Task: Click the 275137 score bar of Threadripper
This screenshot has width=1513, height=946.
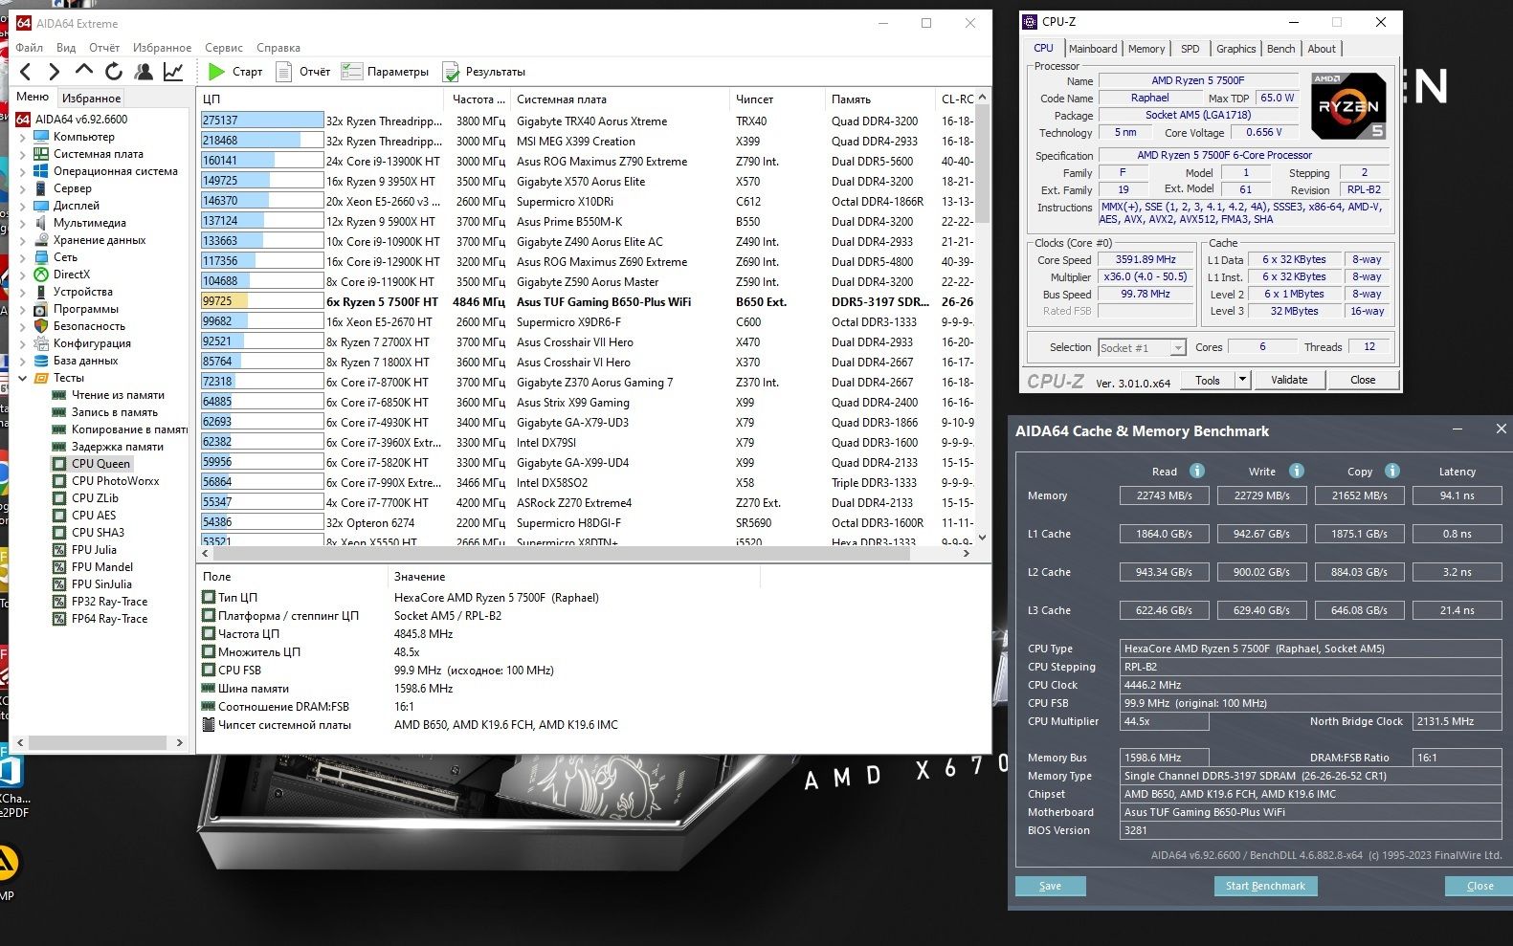Action: click(262, 121)
